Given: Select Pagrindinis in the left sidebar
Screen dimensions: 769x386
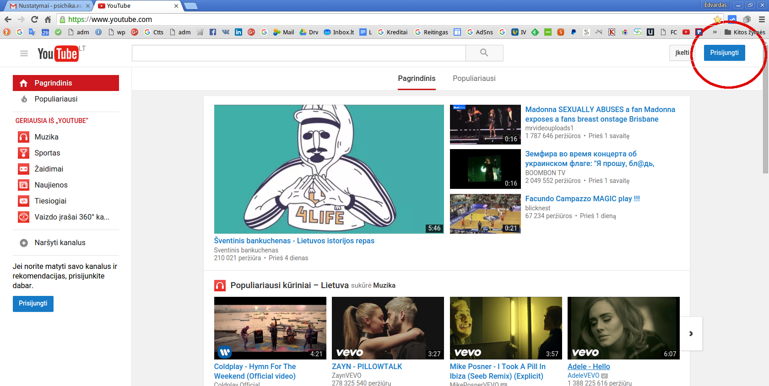Looking at the screenshot, I should [66, 83].
